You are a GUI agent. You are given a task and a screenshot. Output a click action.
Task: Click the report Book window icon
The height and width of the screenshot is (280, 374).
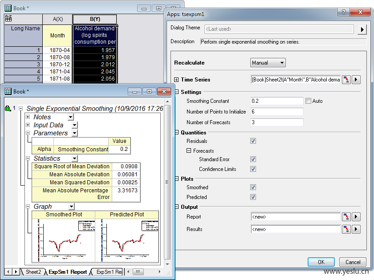(x=8, y=91)
